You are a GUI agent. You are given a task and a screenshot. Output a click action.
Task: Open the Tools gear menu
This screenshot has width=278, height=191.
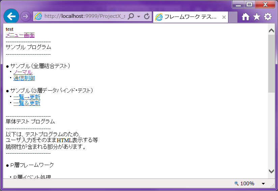pyautogui.click(x=268, y=17)
